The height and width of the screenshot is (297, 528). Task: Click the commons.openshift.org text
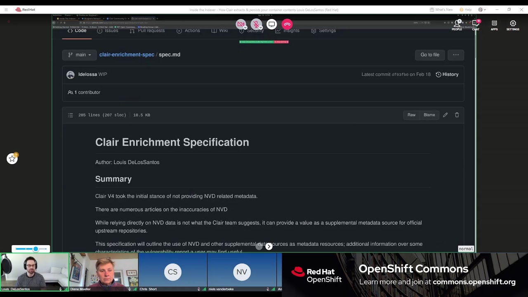pyautogui.click(x=474, y=282)
